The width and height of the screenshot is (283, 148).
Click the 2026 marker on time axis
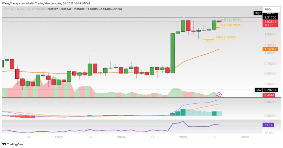(245, 137)
